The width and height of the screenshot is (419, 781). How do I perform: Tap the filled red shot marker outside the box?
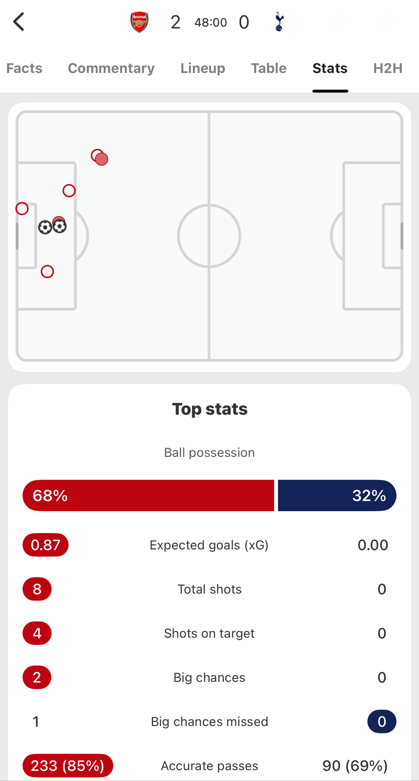pyautogui.click(x=102, y=160)
